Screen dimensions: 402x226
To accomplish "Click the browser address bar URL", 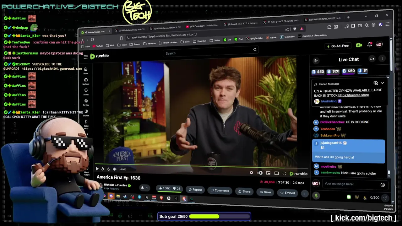I will (164, 35).
